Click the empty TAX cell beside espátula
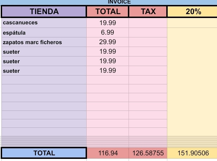This screenshot has width=217, height=161. coord(148,32)
